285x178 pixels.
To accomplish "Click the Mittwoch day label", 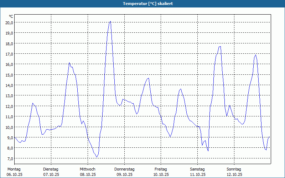I will (87, 169).
